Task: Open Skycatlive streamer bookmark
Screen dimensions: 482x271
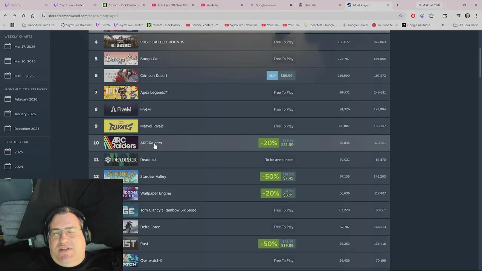Action: (75, 25)
